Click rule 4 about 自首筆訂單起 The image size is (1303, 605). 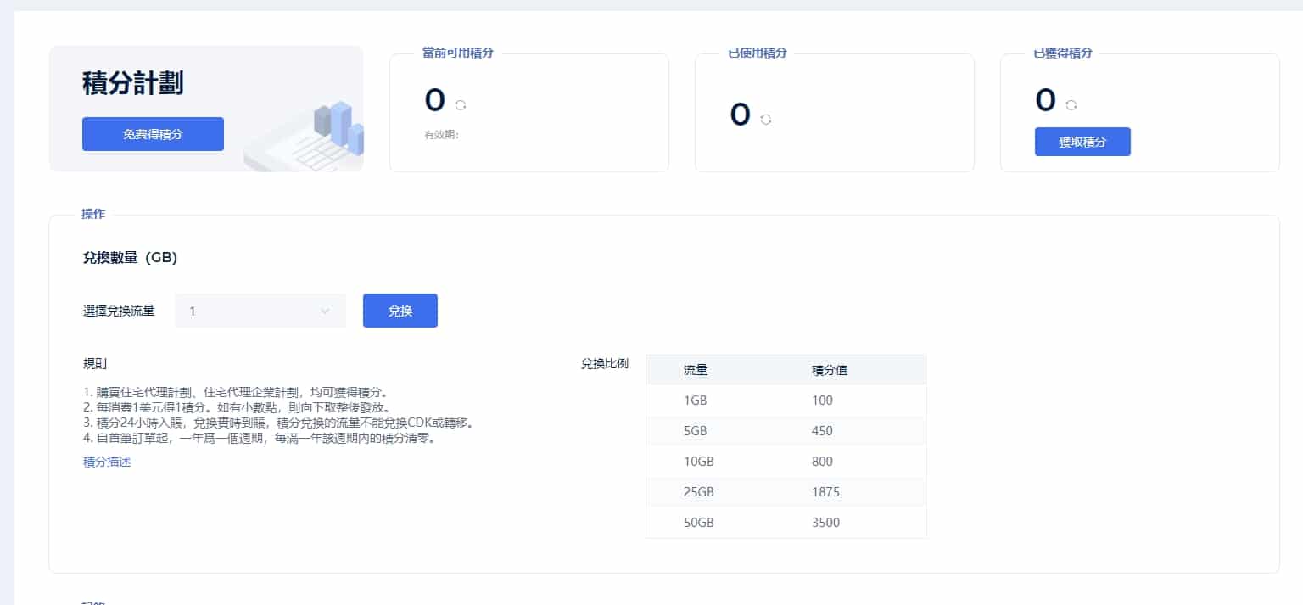pos(260,439)
